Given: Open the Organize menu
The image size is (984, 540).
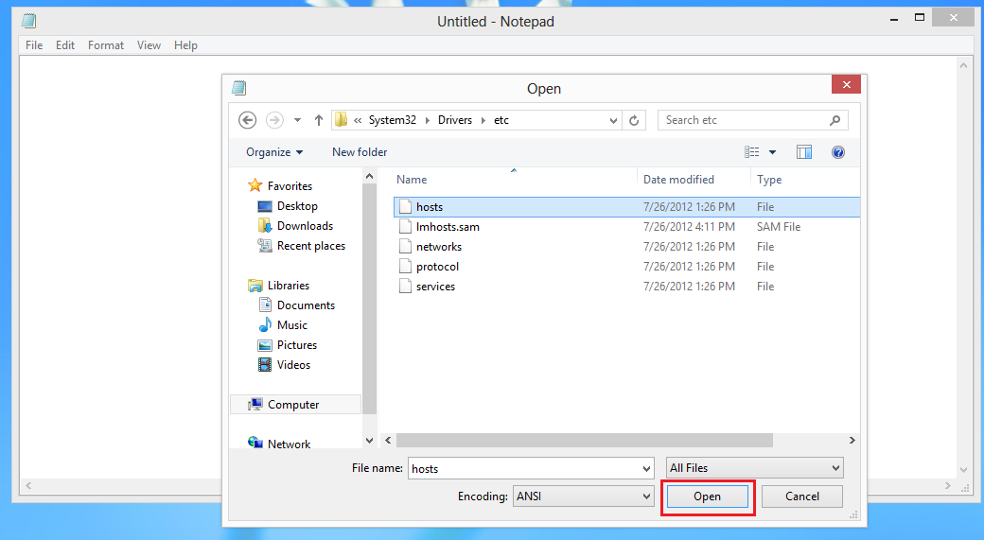Looking at the screenshot, I should pos(274,152).
